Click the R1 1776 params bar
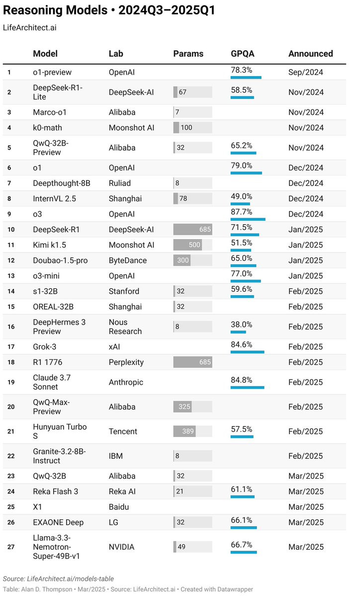The width and height of the screenshot is (349, 596). 193,362
